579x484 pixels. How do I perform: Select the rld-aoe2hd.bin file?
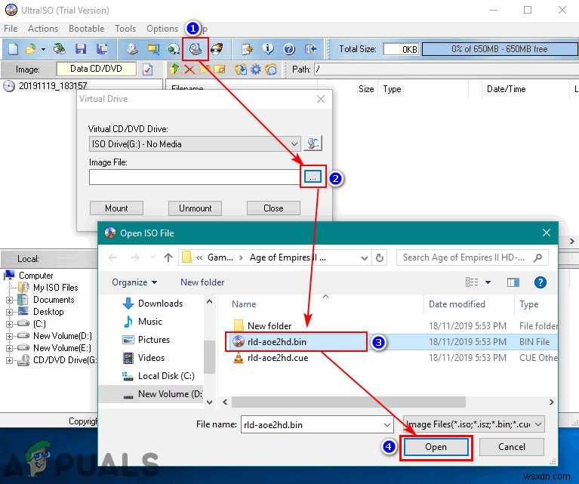click(x=277, y=342)
